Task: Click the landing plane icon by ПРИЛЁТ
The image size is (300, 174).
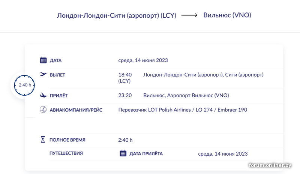Action: (x=43, y=95)
